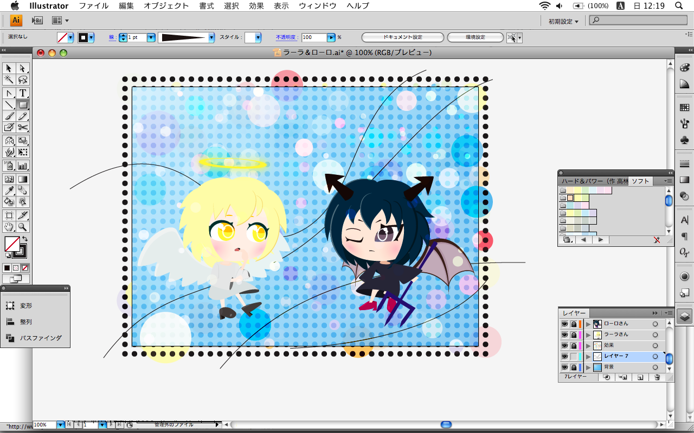This screenshot has width=694, height=433.
Task: Hide the ラーラさん layer
Action: tap(564, 334)
